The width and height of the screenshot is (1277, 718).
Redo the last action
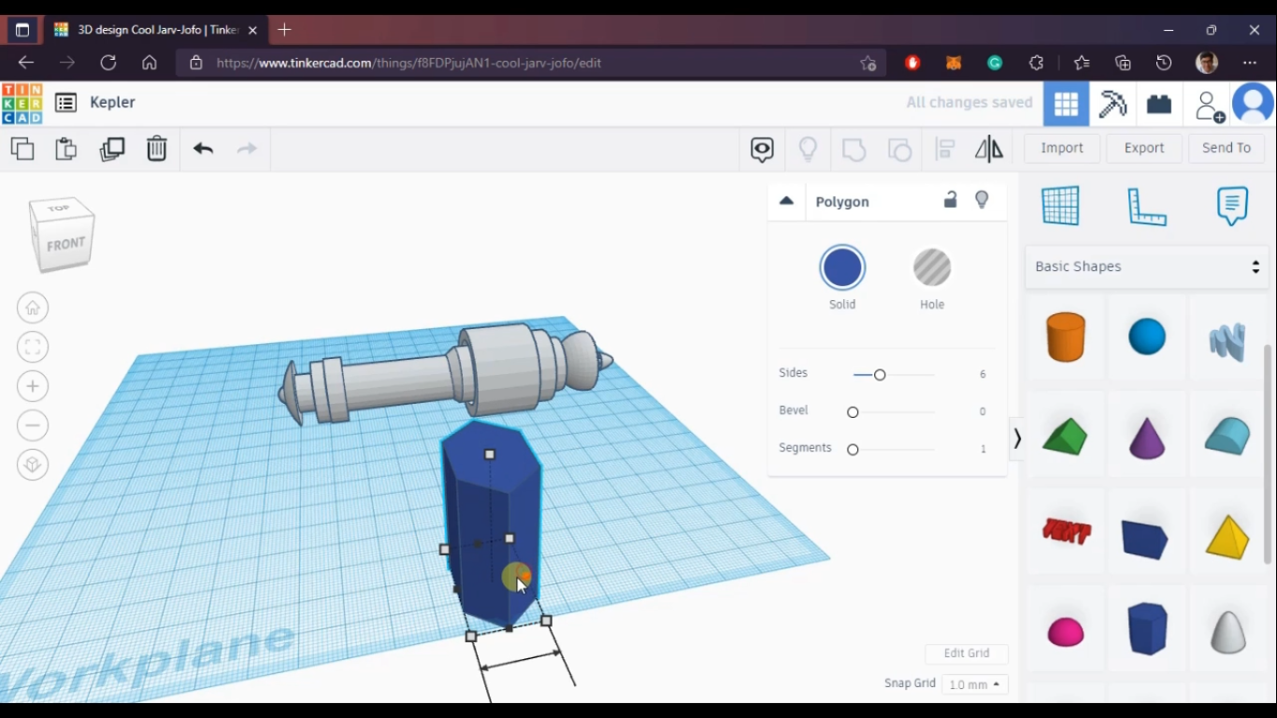[247, 149]
